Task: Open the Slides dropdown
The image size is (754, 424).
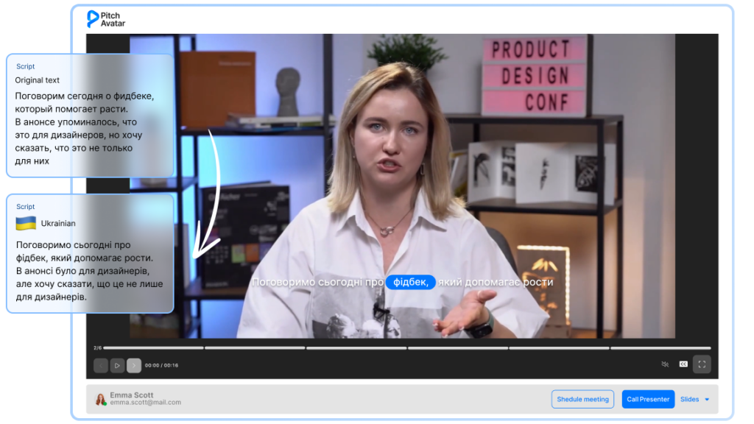Action: 690,399
